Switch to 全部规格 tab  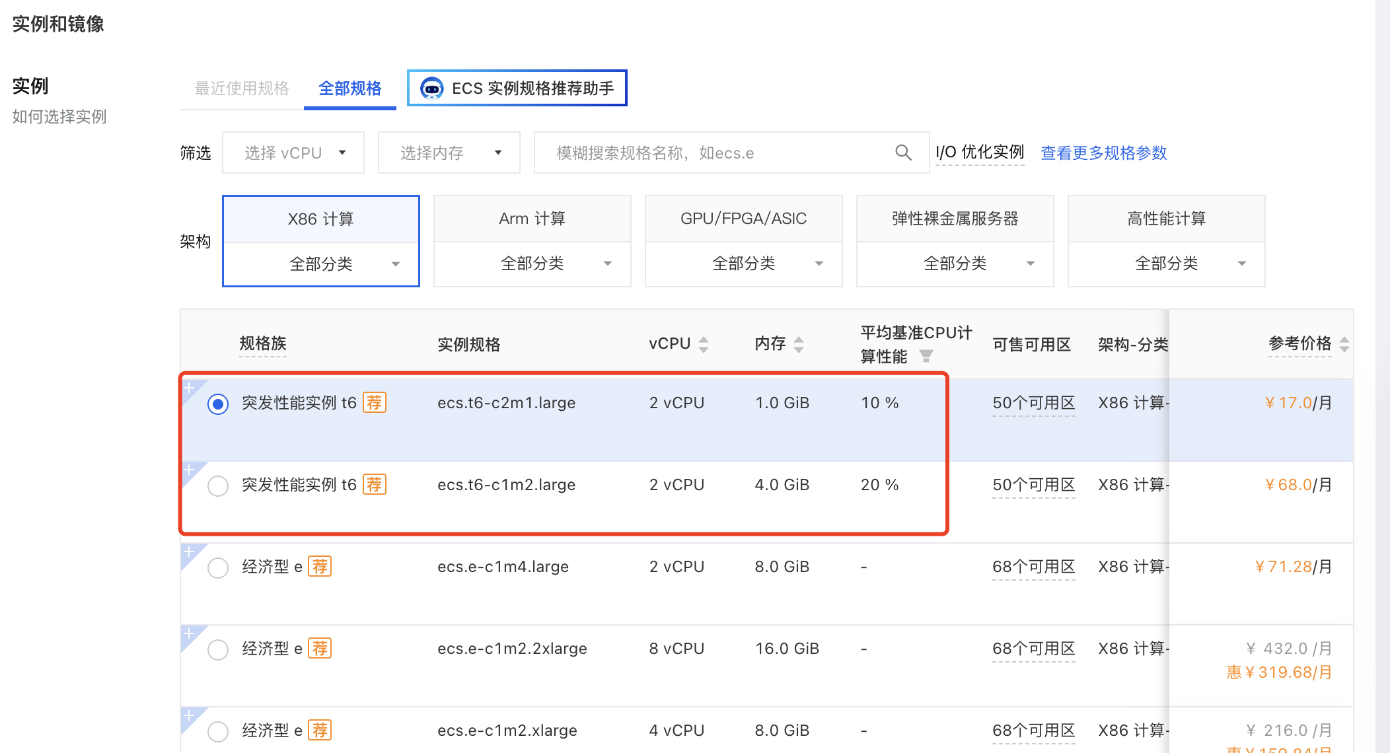[x=350, y=88]
